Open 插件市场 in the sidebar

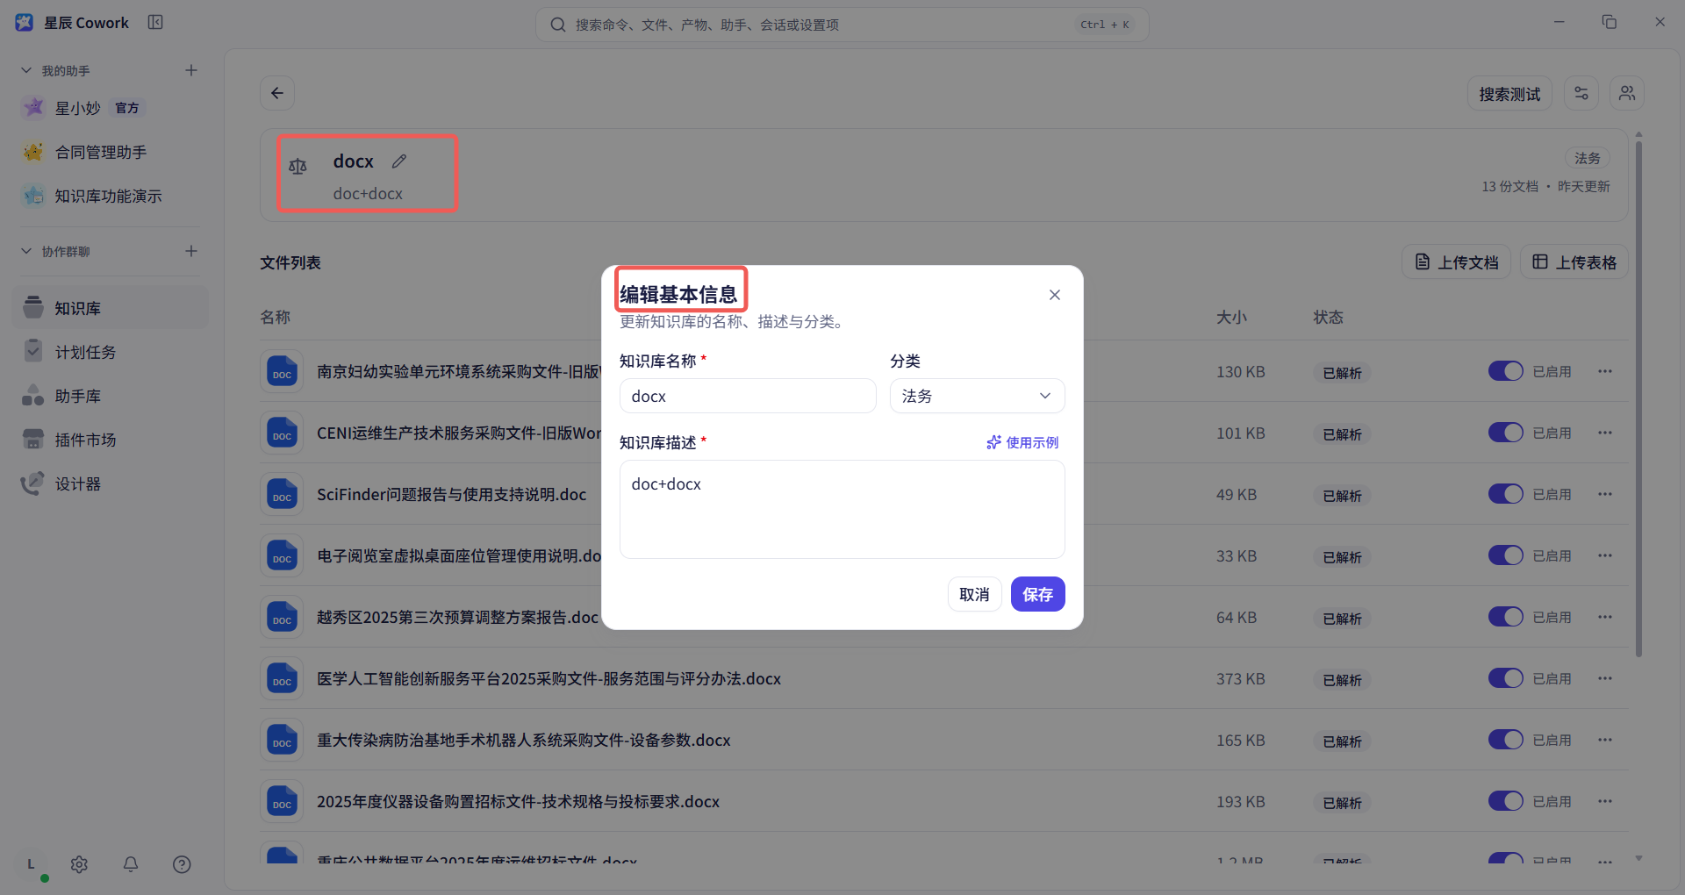coord(111,440)
